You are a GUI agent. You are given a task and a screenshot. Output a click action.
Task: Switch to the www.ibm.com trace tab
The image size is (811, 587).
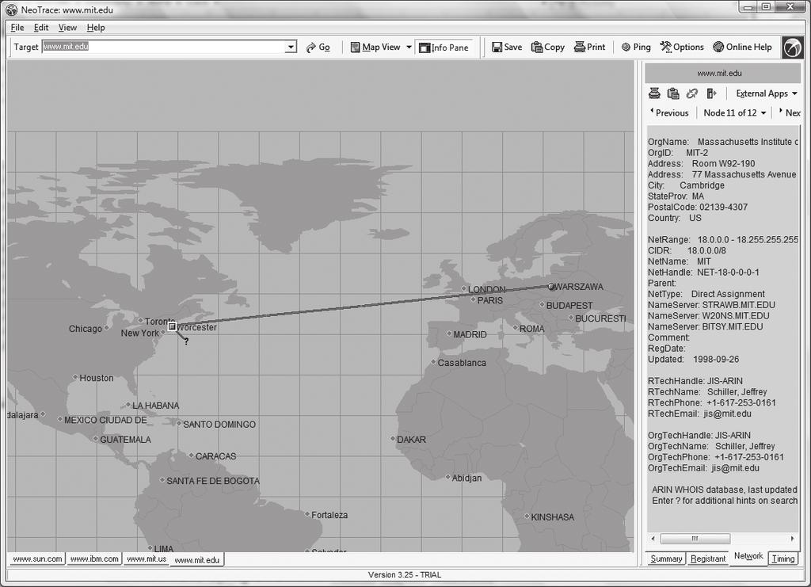pos(94,559)
